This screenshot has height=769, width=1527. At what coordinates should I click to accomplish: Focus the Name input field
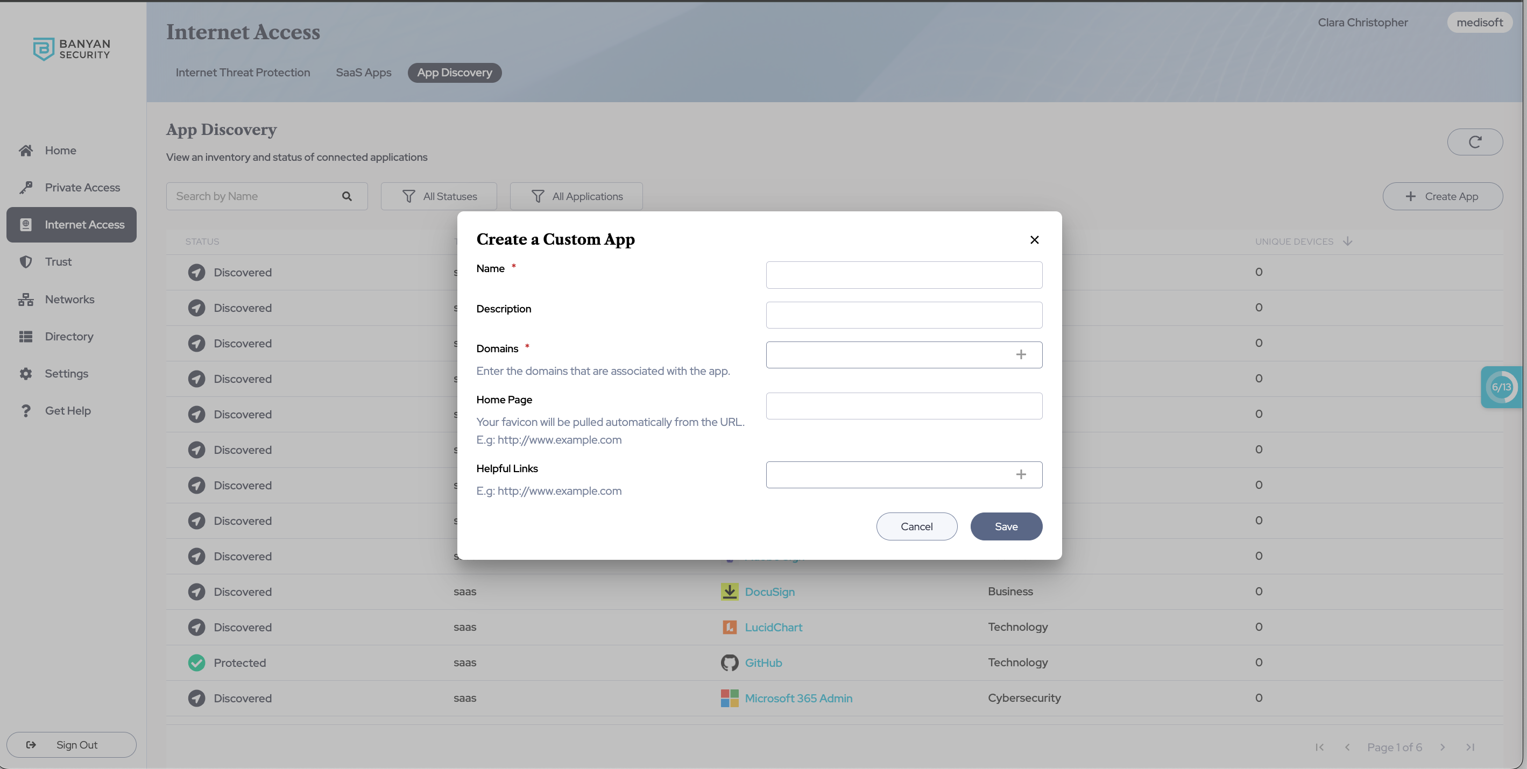(x=903, y=275)
